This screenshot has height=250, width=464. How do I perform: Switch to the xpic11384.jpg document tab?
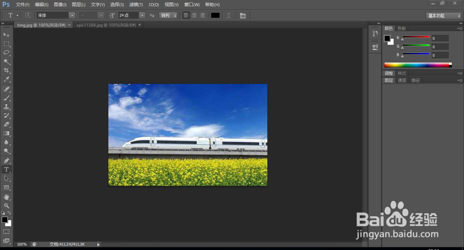pyautogui.click(x=106, y=25)
